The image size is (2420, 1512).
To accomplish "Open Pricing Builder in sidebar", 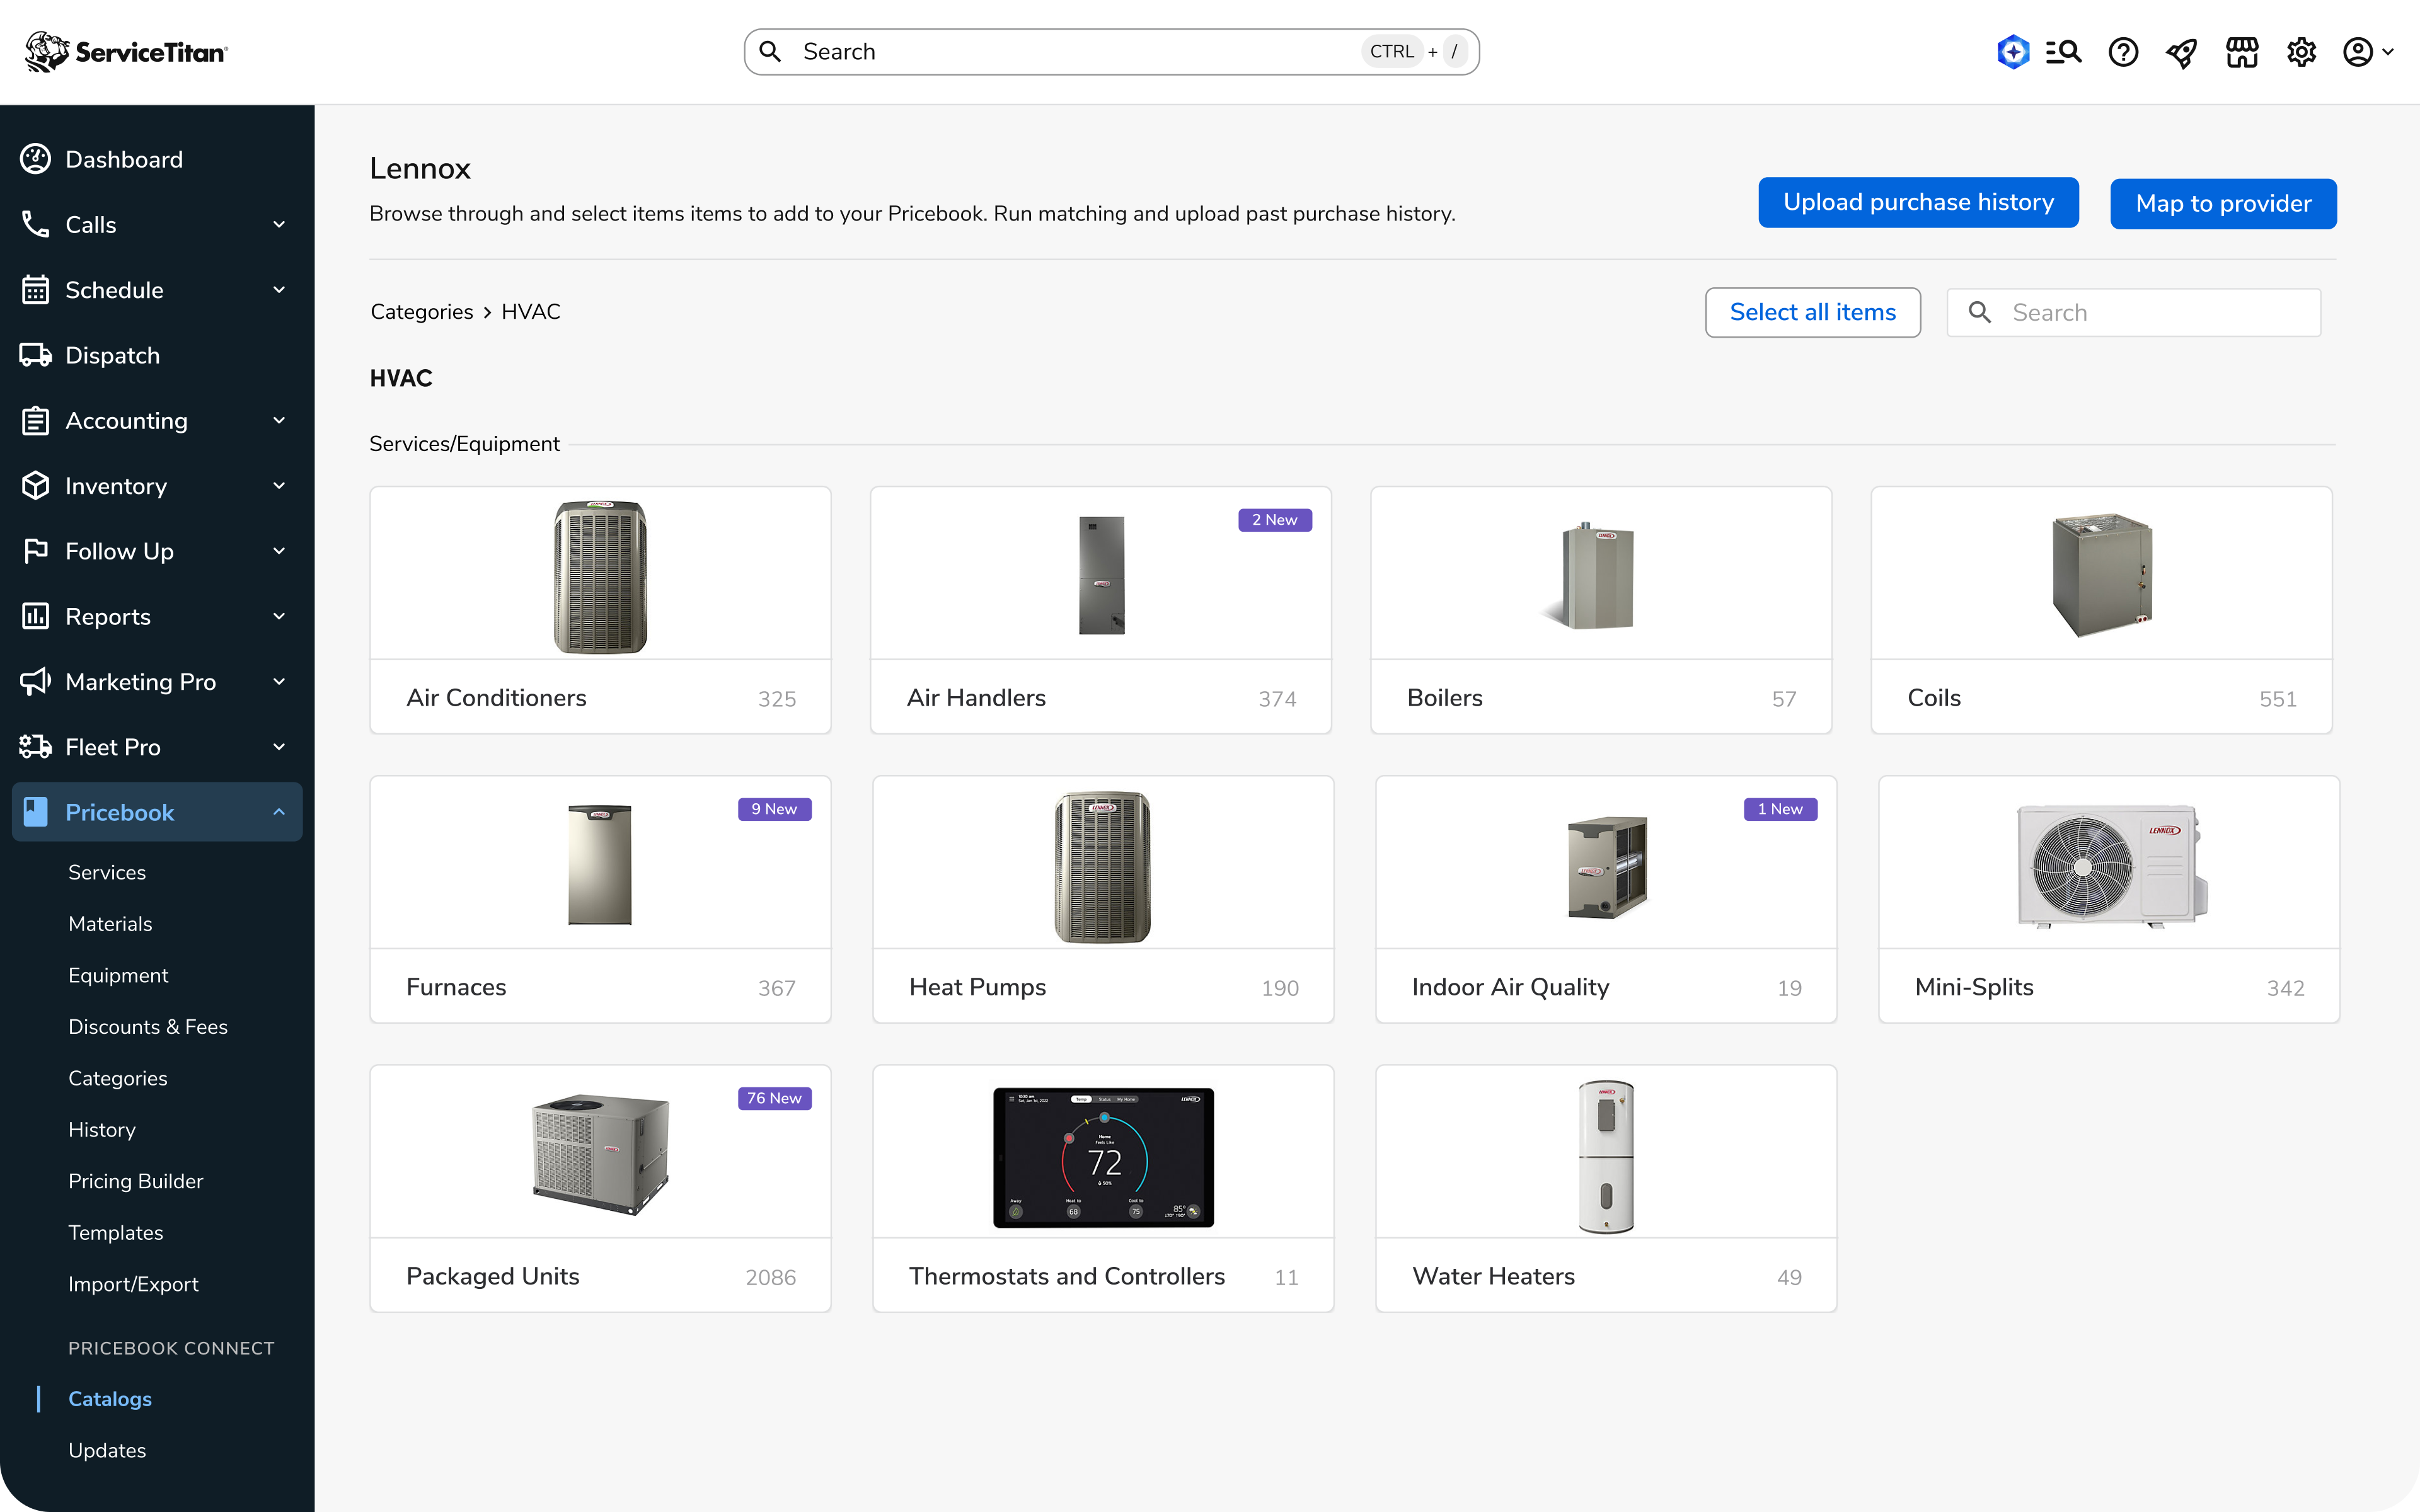I will pyautogui.click(x=136, y=1181).
